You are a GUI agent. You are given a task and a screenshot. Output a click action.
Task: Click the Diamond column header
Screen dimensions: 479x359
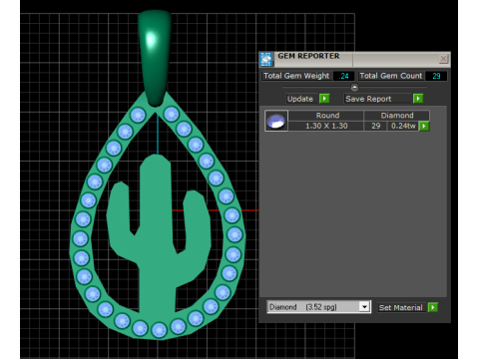397,116
